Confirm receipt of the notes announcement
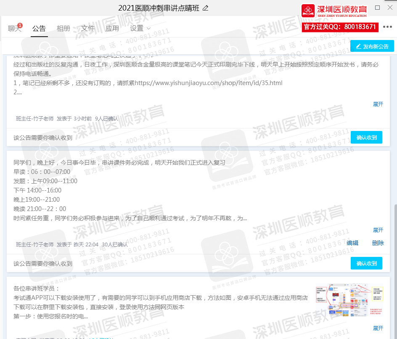Screen dimensions: 397x339 (366, 137)
